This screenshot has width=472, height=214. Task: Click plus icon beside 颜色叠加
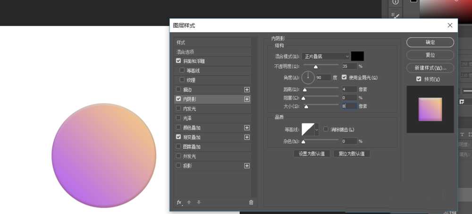tap(246, 128)
